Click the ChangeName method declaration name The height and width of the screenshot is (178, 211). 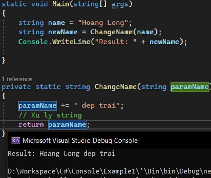[116, 87]
